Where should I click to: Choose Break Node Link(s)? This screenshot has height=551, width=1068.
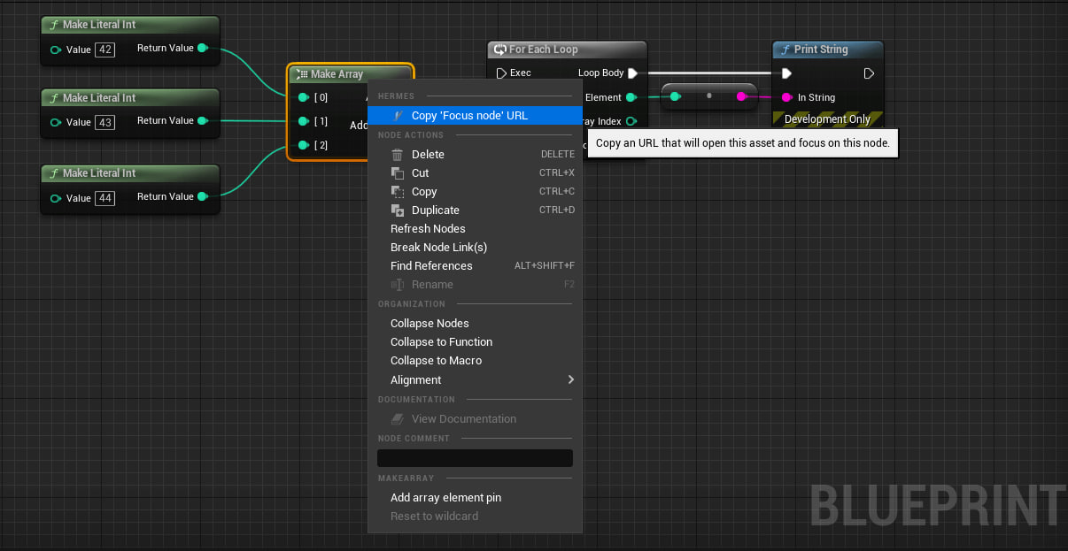[x=438, y=248]
